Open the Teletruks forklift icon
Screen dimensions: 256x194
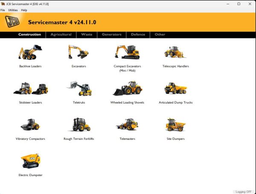coord(79,88)
